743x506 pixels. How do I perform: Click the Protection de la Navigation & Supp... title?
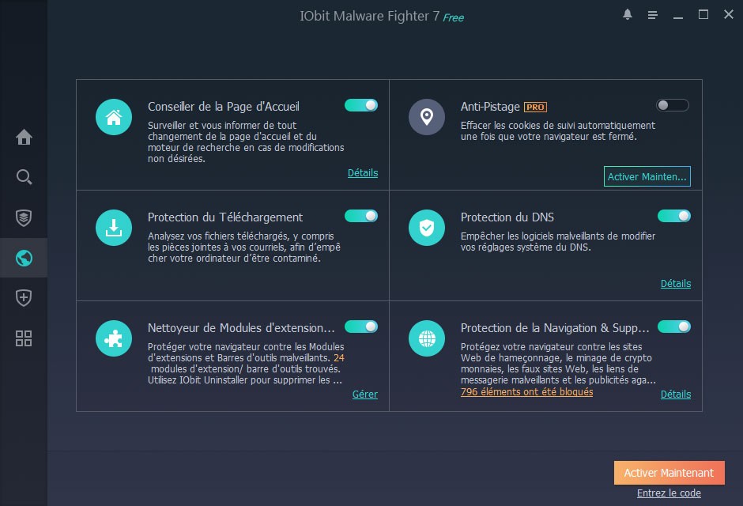click(555, 328)
